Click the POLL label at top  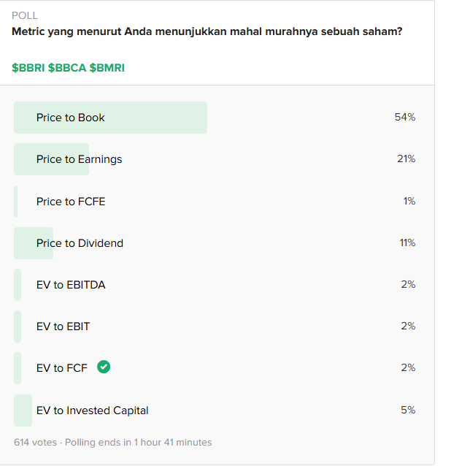coord(25,15)
